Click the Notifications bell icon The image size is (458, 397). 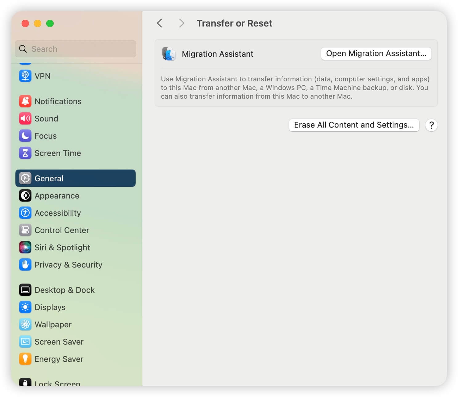(x=25, y=101)
